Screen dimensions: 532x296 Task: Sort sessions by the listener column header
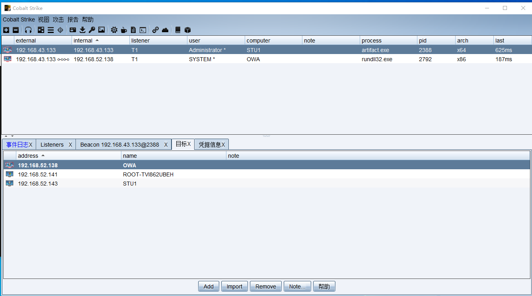tap(158, 41)
